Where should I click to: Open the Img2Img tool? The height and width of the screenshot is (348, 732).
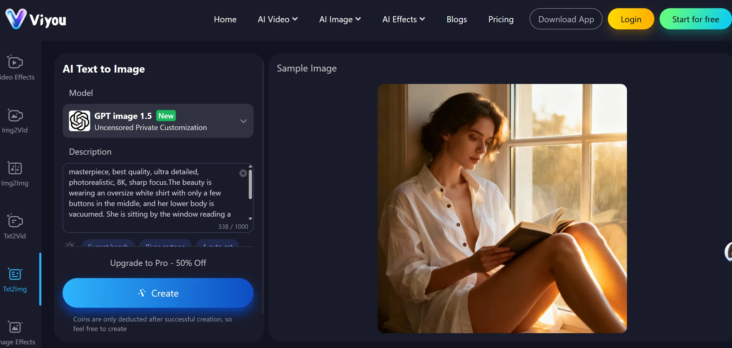coord(15,173)
